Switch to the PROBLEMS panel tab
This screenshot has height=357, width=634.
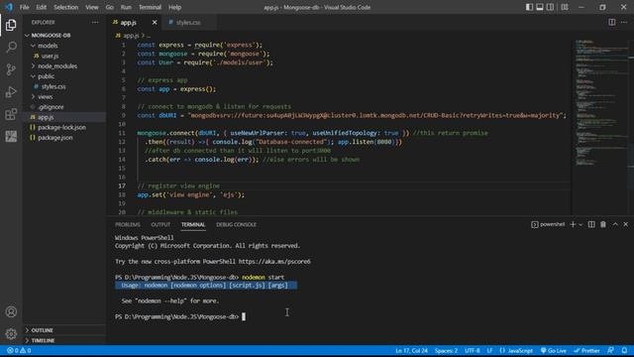coord(128,224)
